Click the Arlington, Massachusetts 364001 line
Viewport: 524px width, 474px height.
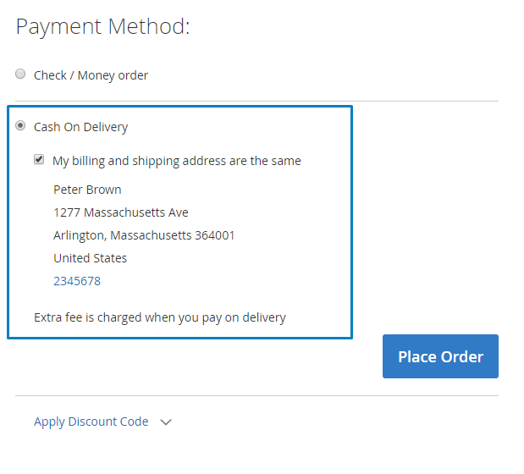point(144,235)
